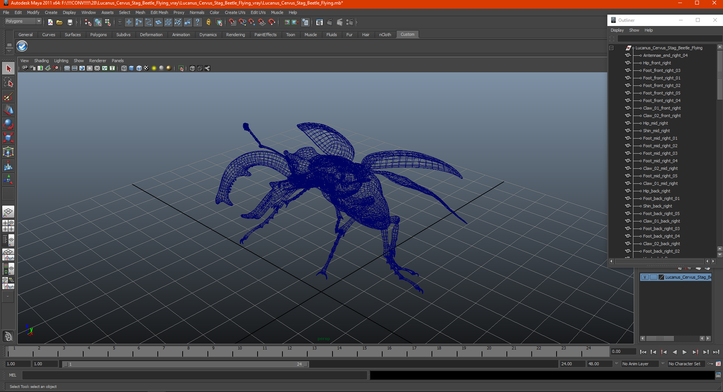Expand the shelf options arrow menu
The height and width of the screenshot is (392, 723).
click(x=9, y=50)
